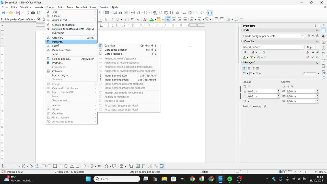Image resolution: width=327 pixels, height=184 pixels.
Task: Open the Find deck in the sidebar
Action: (323, 78)
